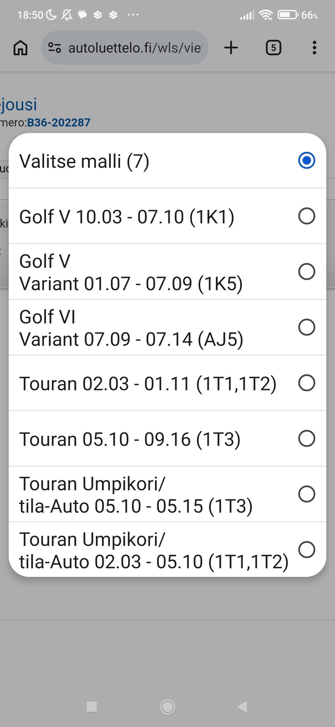
Task: Tap the Android back navigation button
Action: coord(242,707)
